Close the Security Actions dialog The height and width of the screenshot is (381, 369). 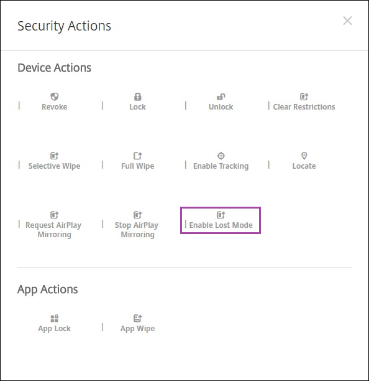[347, 21]
